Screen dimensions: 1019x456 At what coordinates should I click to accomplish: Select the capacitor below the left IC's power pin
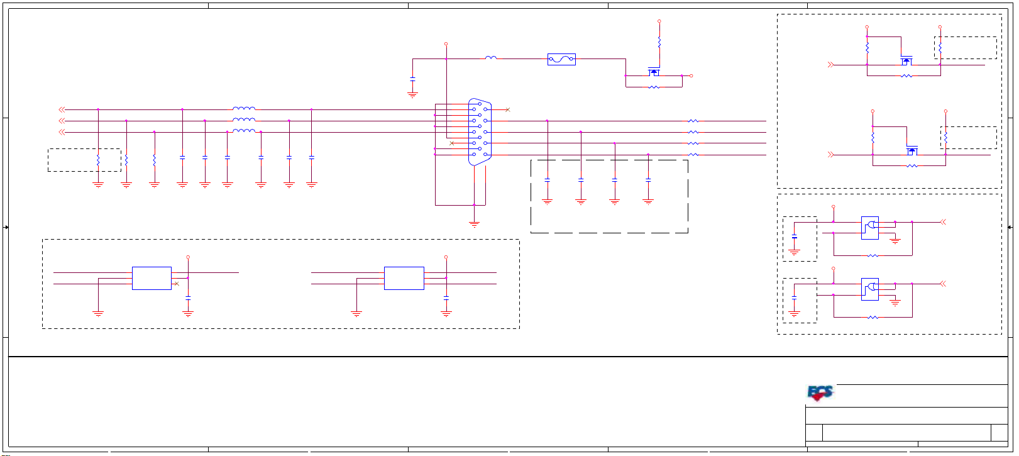click(188, 299)
